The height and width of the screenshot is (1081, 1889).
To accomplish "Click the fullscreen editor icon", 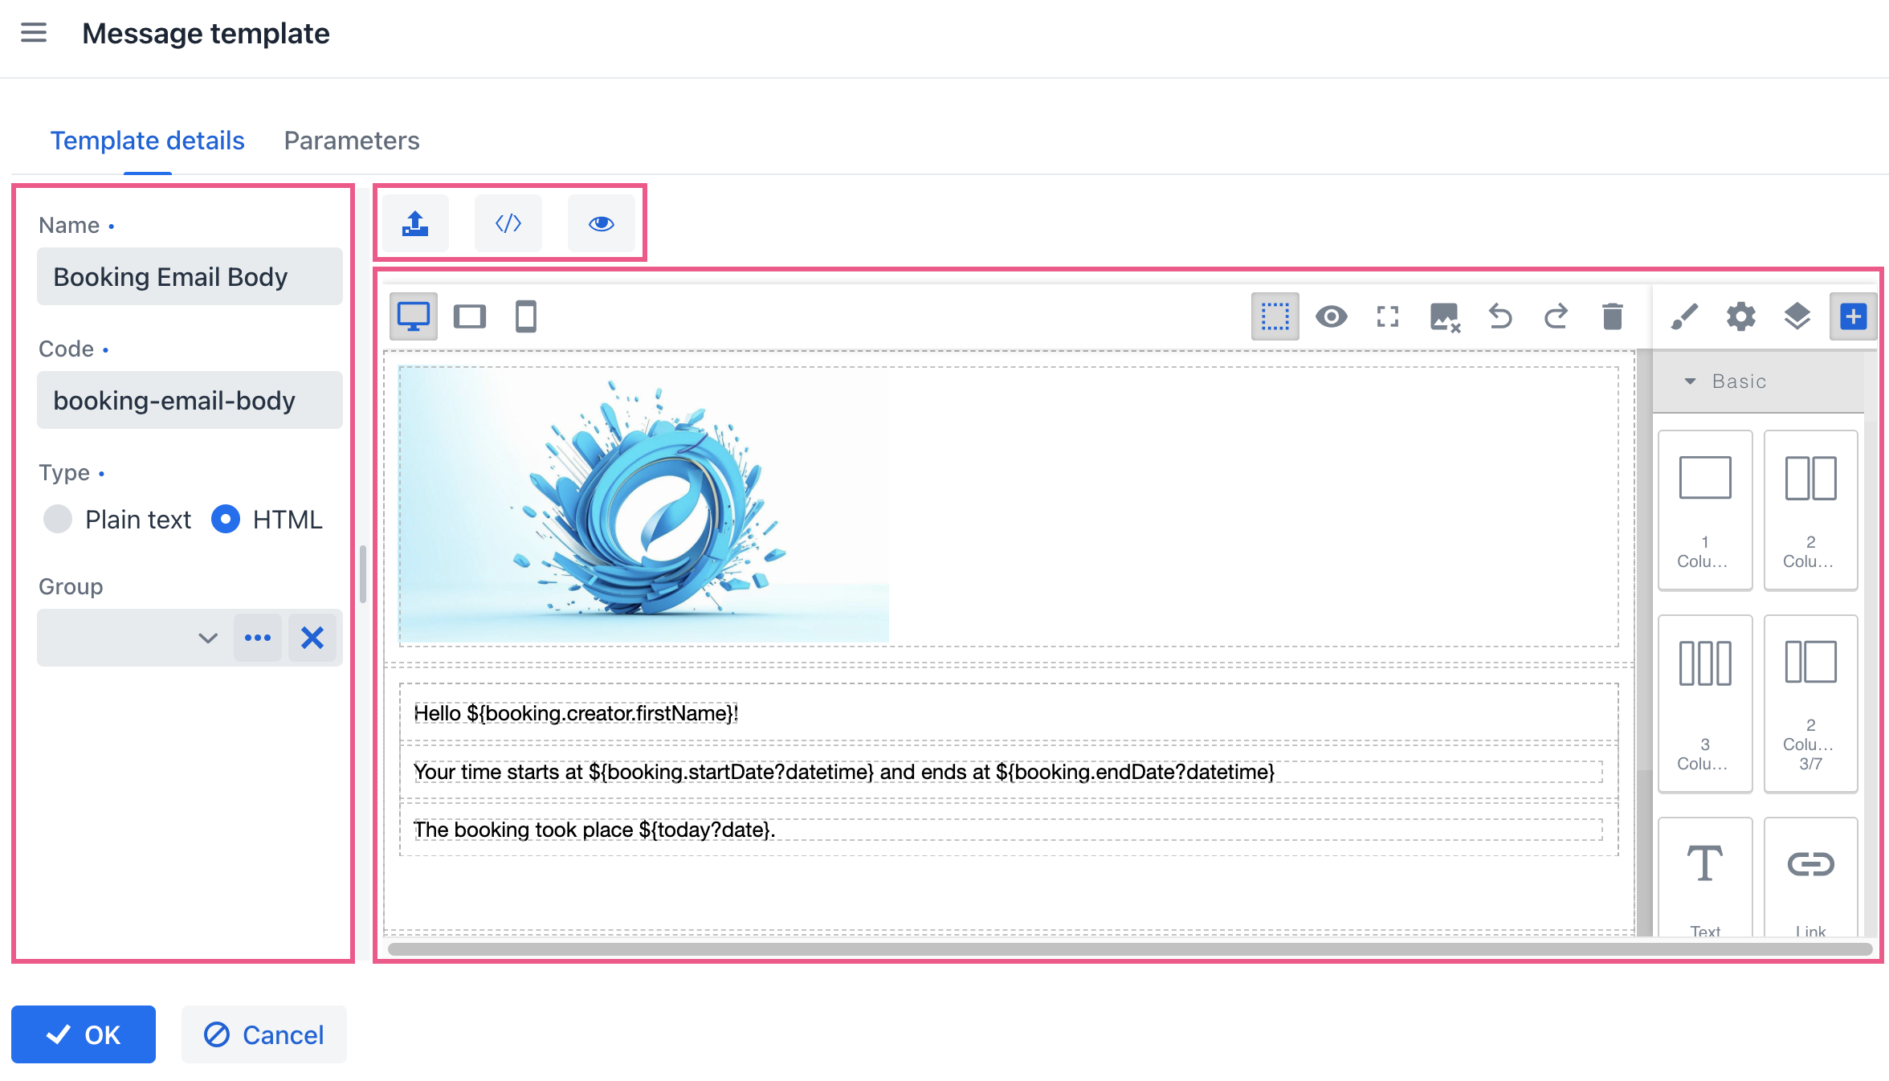I will pos(1388,316).
